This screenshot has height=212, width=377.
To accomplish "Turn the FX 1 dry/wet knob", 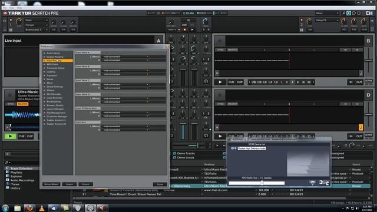I will coord(19,21).
